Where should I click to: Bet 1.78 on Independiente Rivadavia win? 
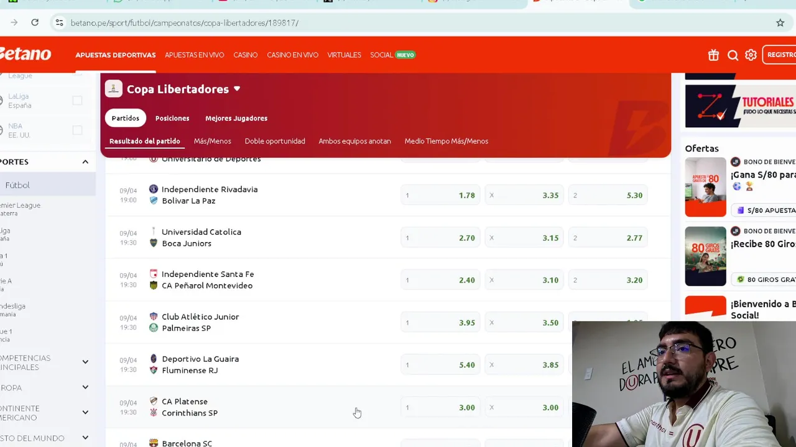click(x=440, y=195)
